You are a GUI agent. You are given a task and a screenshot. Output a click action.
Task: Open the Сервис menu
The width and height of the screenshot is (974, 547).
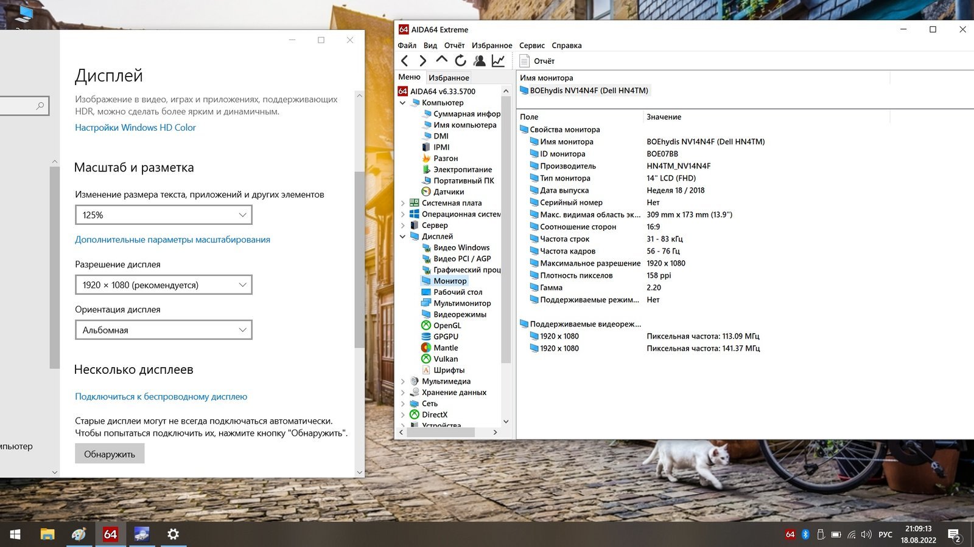click(531, 46)
